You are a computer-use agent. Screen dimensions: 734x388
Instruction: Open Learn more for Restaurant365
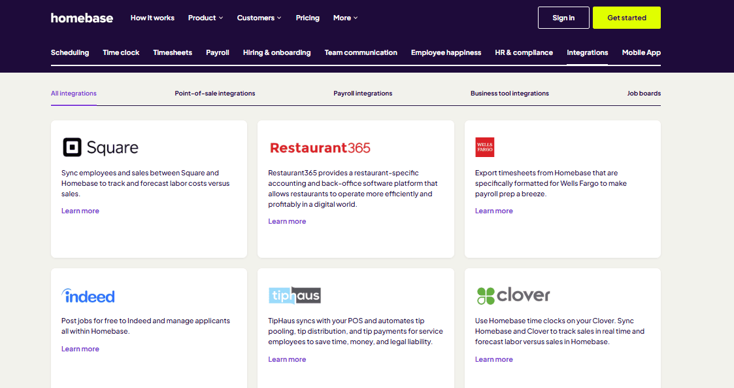[287, 221]
